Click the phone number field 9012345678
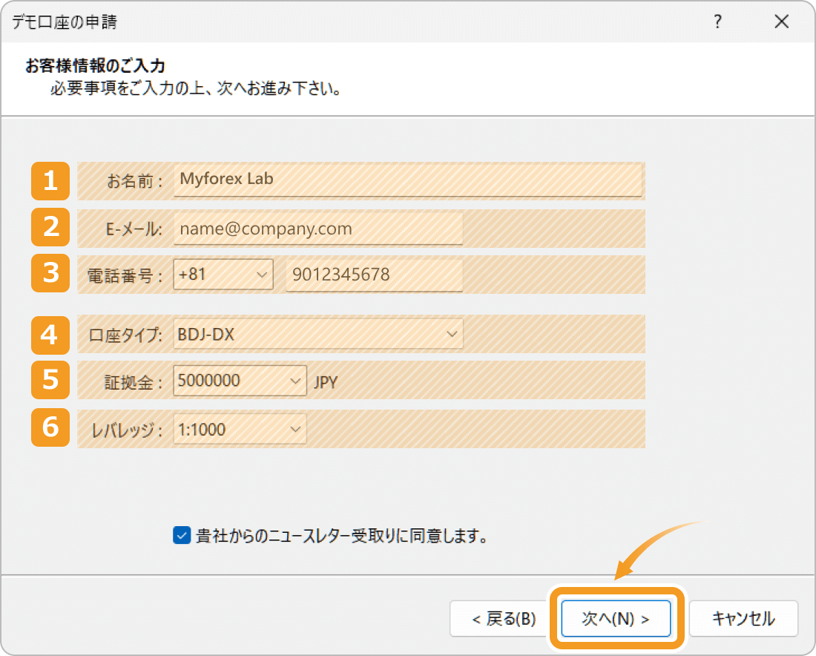Screen dimensions: 816x656 (x=374, y=275)
